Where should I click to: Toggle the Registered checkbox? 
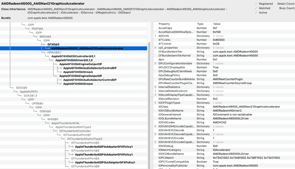point(256,4)
